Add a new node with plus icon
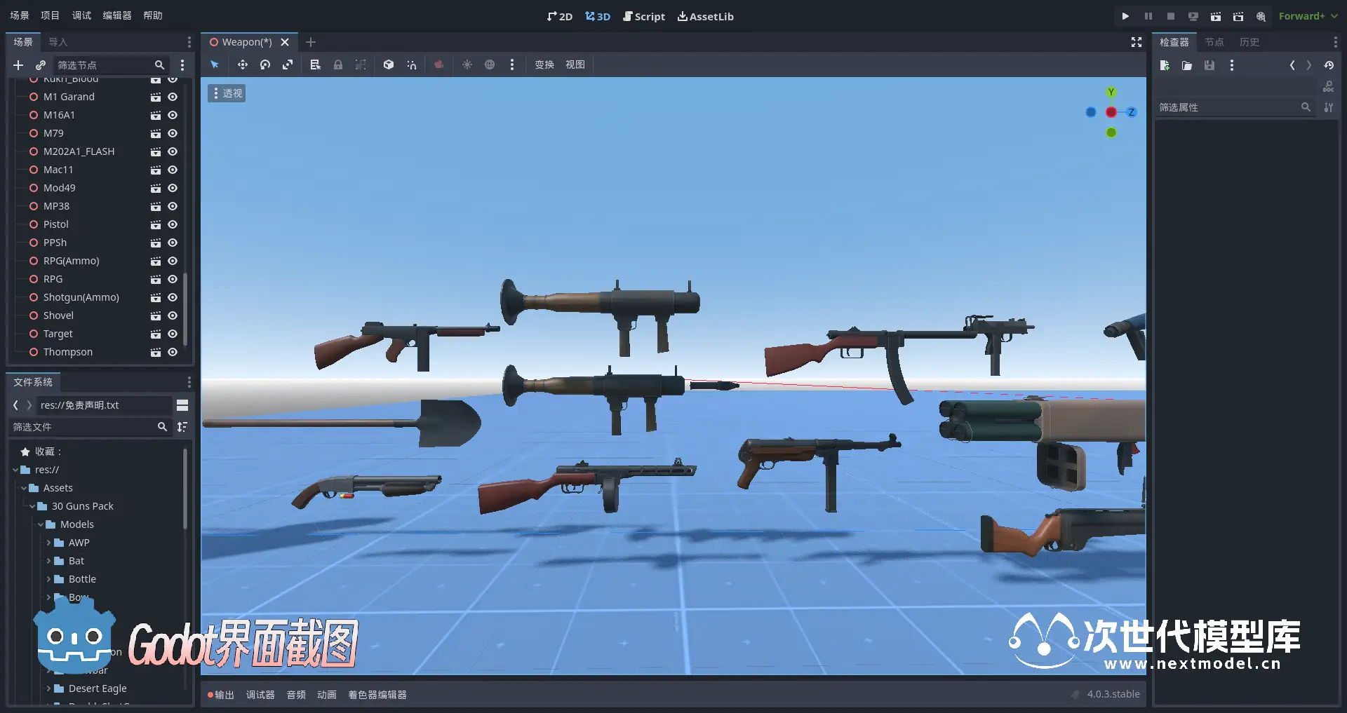The height and width of the screenshot is (713, 1347). click(18, 65)
